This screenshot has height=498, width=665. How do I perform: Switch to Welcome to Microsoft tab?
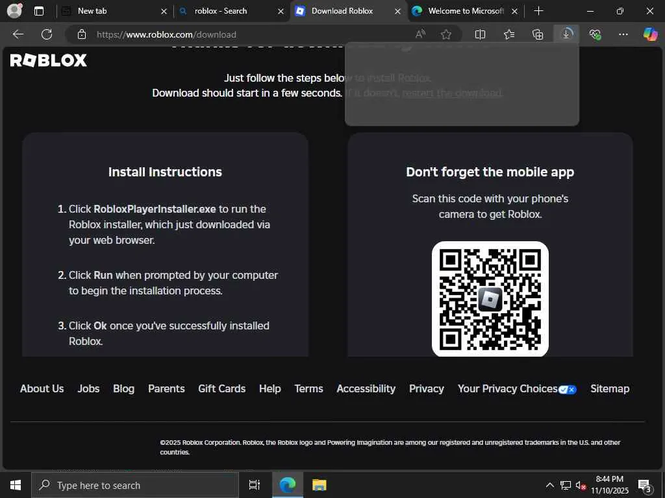point(466,11)
